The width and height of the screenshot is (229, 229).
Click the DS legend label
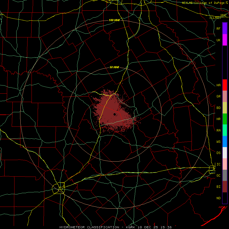pos(218,153)
